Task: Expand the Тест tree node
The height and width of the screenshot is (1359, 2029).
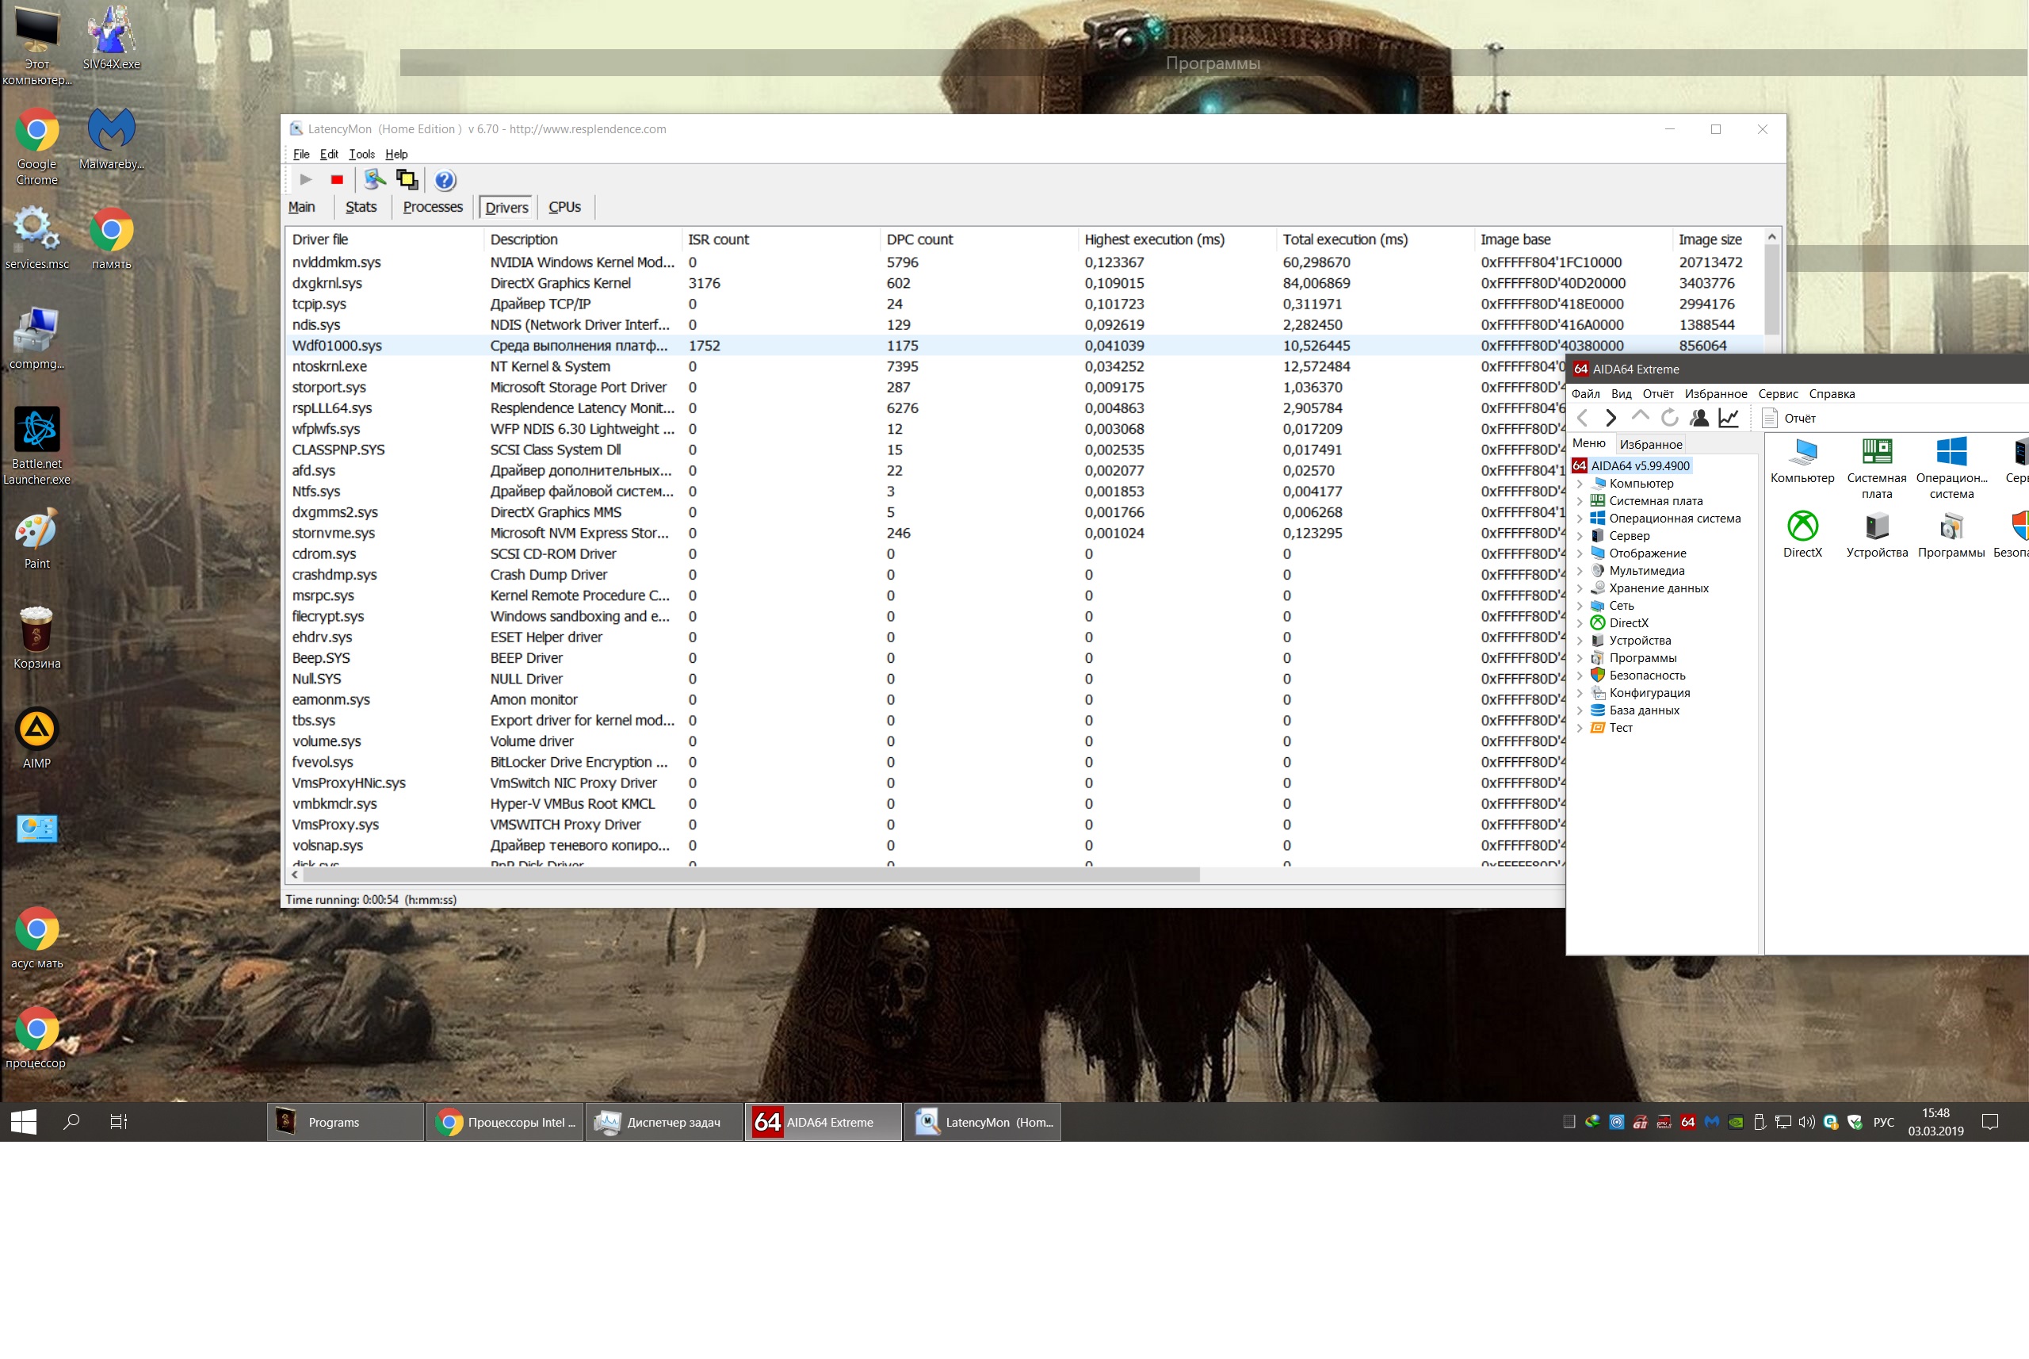Action: click(x=1580, y=728)
